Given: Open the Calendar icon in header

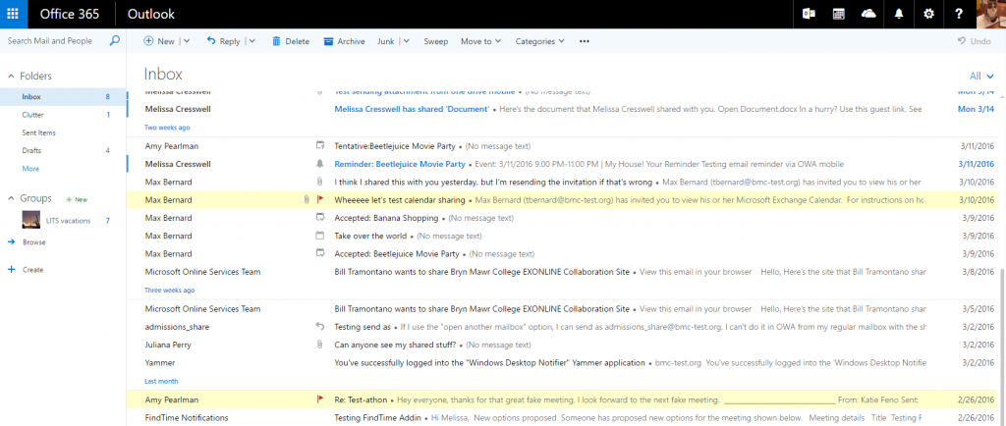Looking at the screenshot, I should (839, 14).
